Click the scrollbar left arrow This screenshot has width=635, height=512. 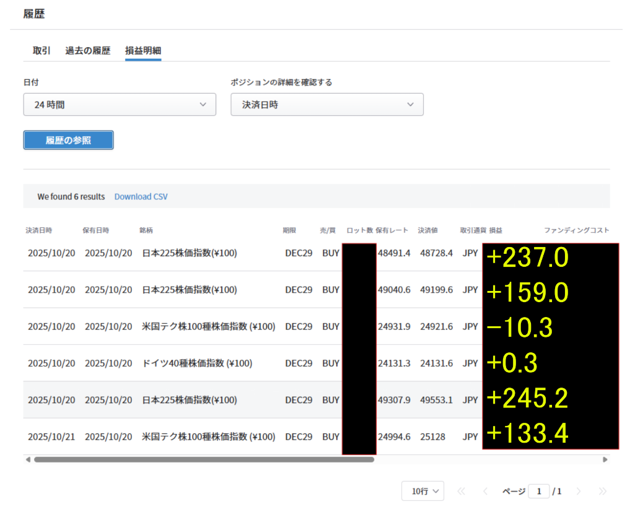pos(28,459)
